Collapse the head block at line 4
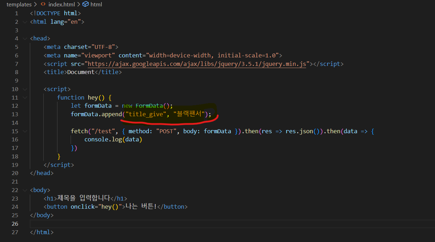 click(24, 39)
